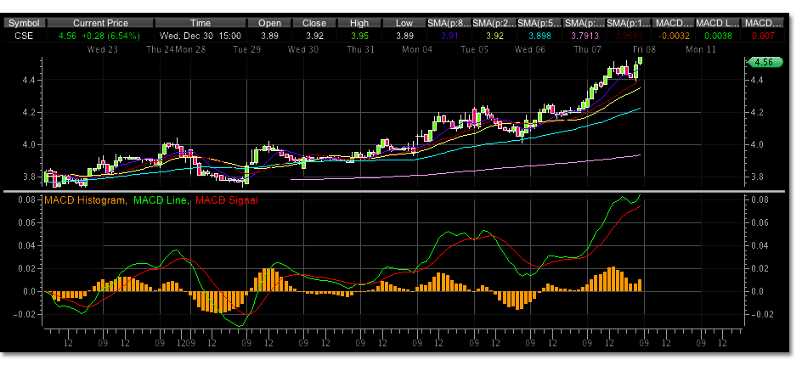
Task: Click the SMA(p:8 column header
Action: pos(448,24)
